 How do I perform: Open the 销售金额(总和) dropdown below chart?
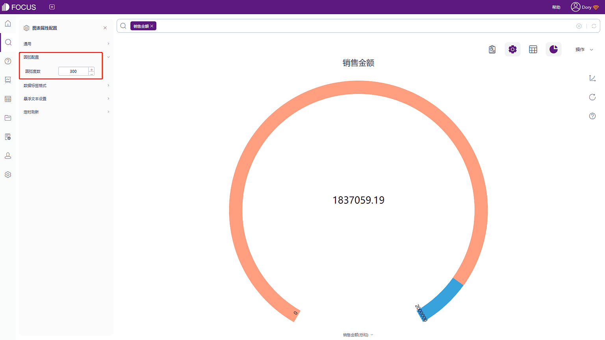(358, 335)
